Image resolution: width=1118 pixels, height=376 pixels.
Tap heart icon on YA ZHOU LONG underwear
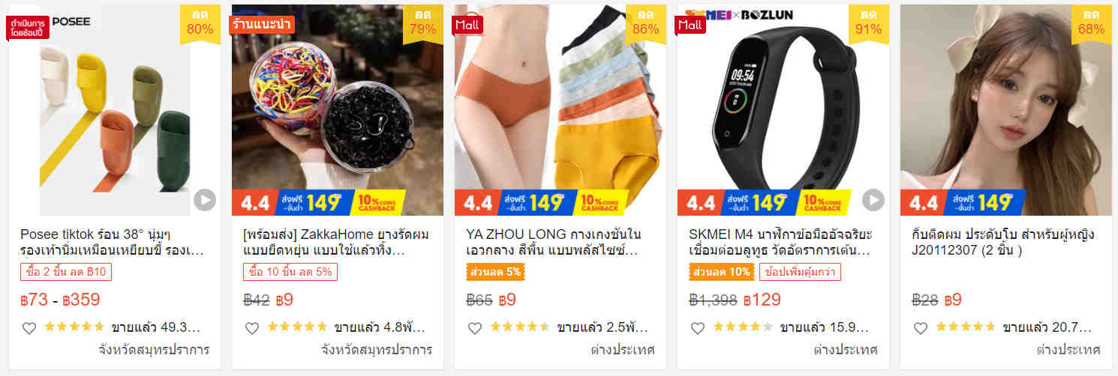click(475, 327)
